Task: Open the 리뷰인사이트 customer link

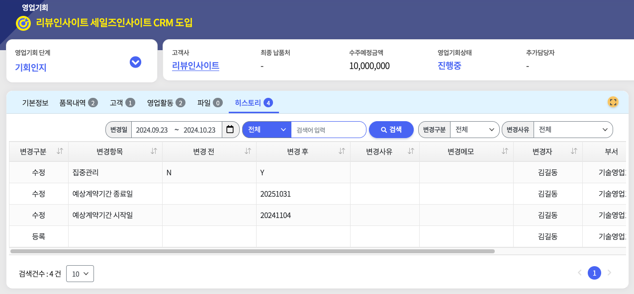Action: pyautogui.click(x=195, y=66)
